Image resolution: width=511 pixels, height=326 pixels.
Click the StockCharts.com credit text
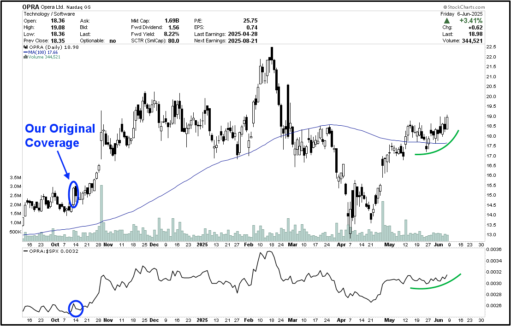[x=464, y=7]
